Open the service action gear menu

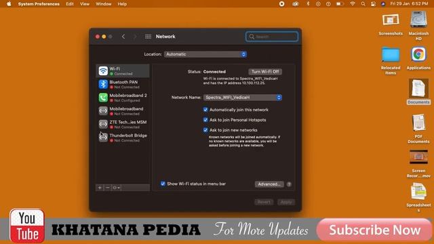[x=116, y=188]
